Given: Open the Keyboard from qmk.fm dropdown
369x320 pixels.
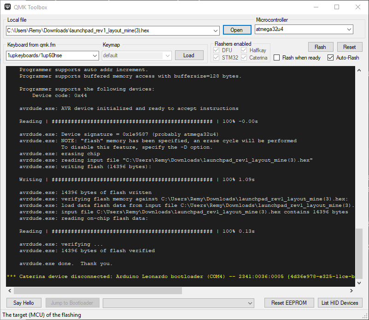Looking at the screenshot, I should point(94,56).
